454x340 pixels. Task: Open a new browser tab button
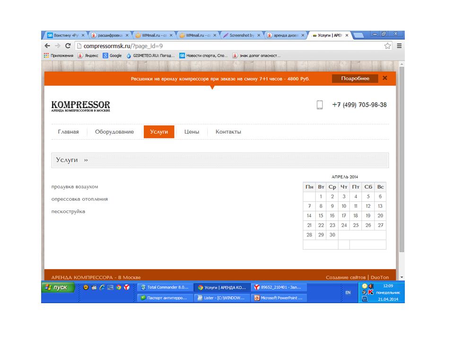tap(358, 35)
